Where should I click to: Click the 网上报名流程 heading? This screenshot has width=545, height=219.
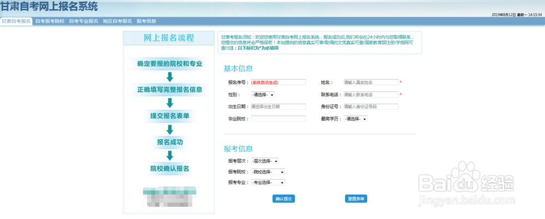169,38
